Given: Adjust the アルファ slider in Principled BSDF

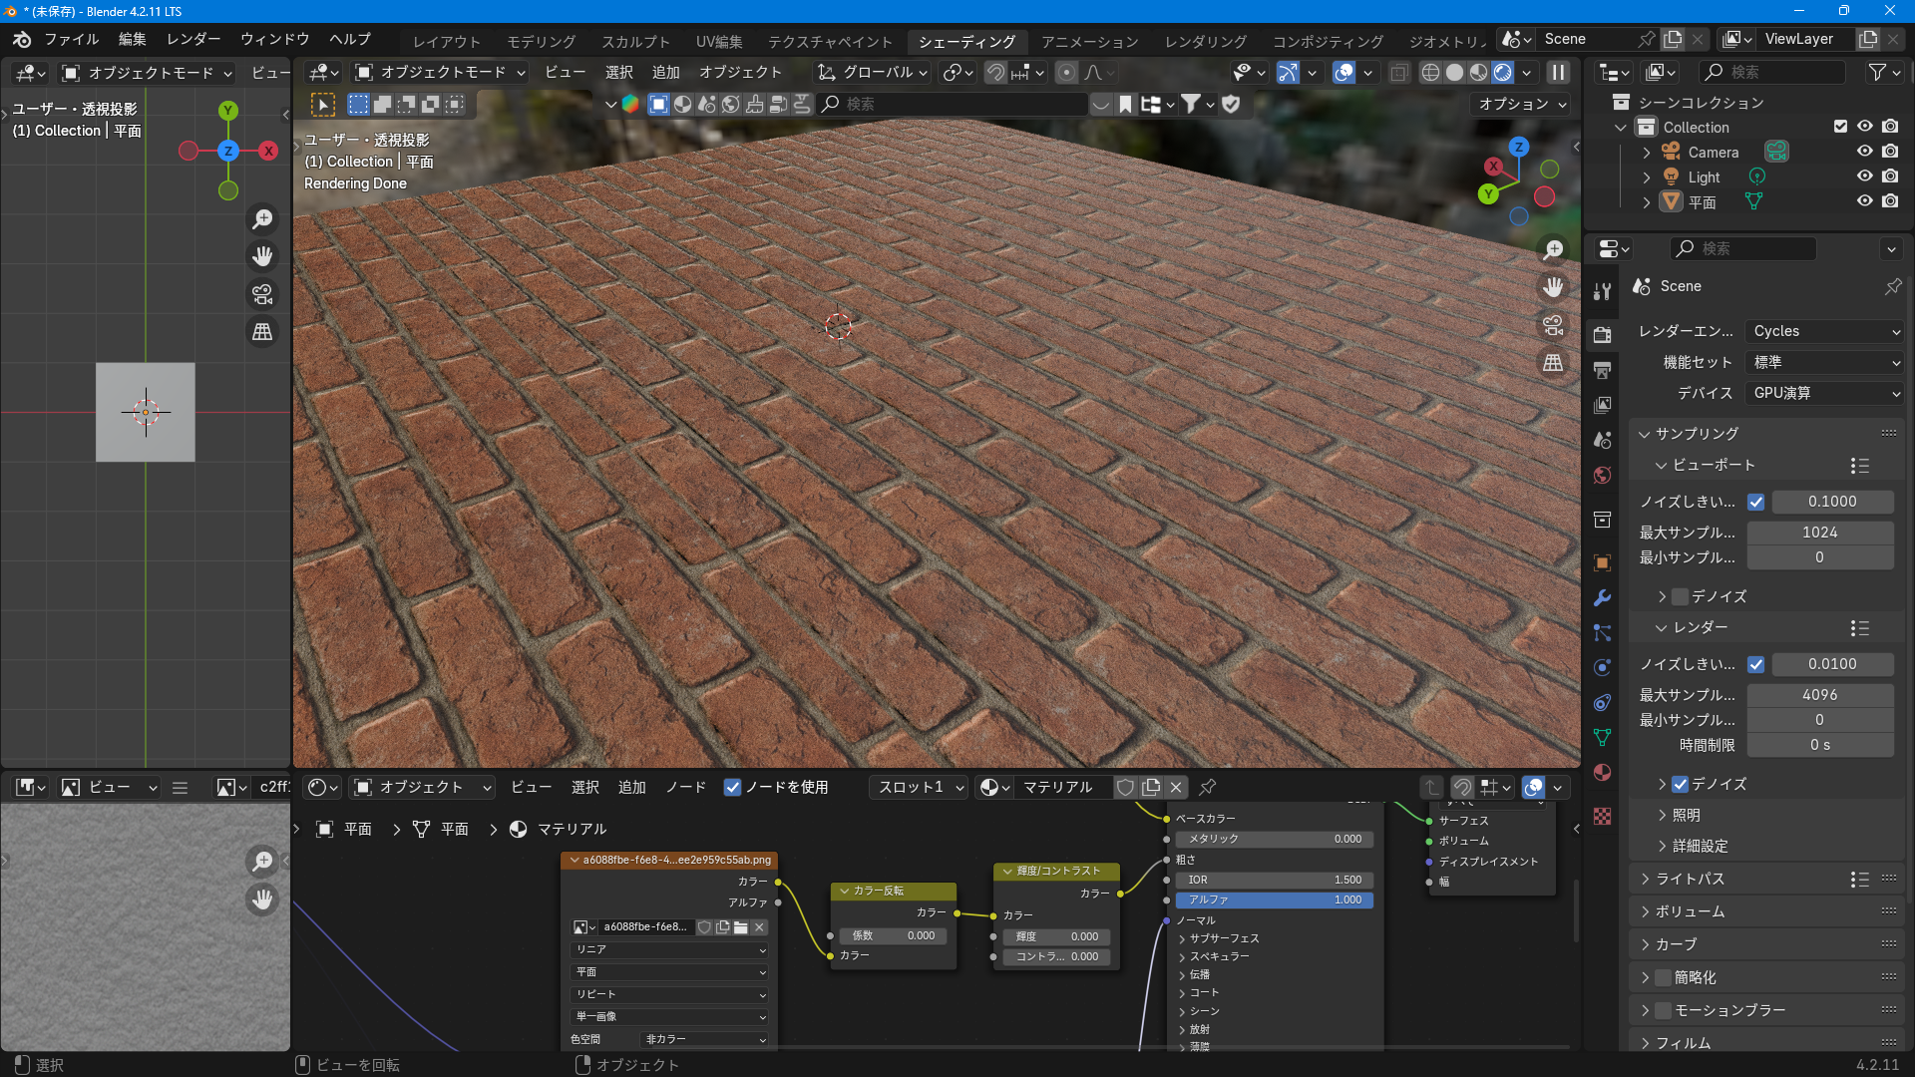Looking at the screenshot, I should tap(1275, 899).
